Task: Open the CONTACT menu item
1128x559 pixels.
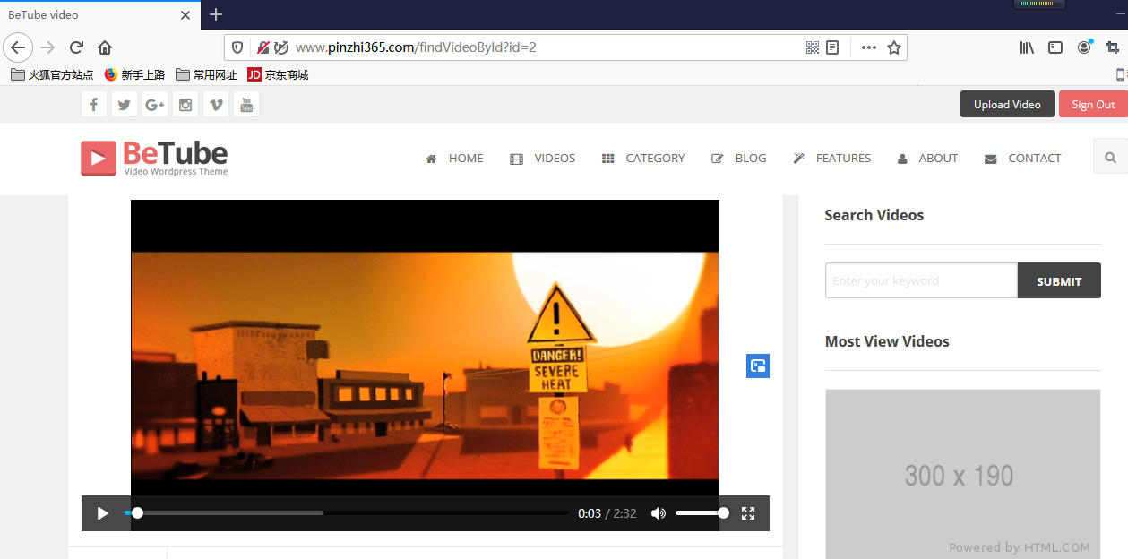Action: (x=1022, y=158)
